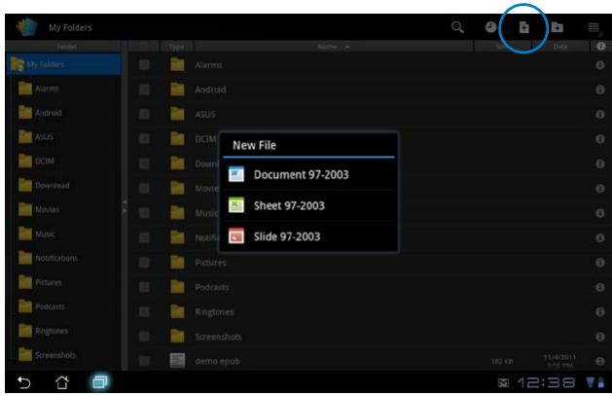This screenshot has height=396, width=612.
Task: Tap the recent apps button
Action: coord(100,382)
